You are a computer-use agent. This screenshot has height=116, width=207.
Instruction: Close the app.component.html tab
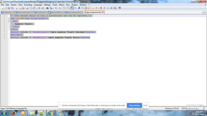coord(103,12)
